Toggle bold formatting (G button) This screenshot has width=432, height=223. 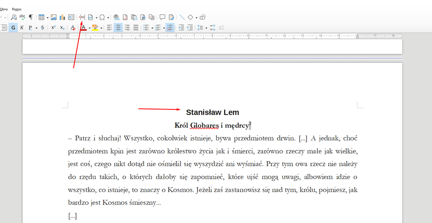click(13, 27)
